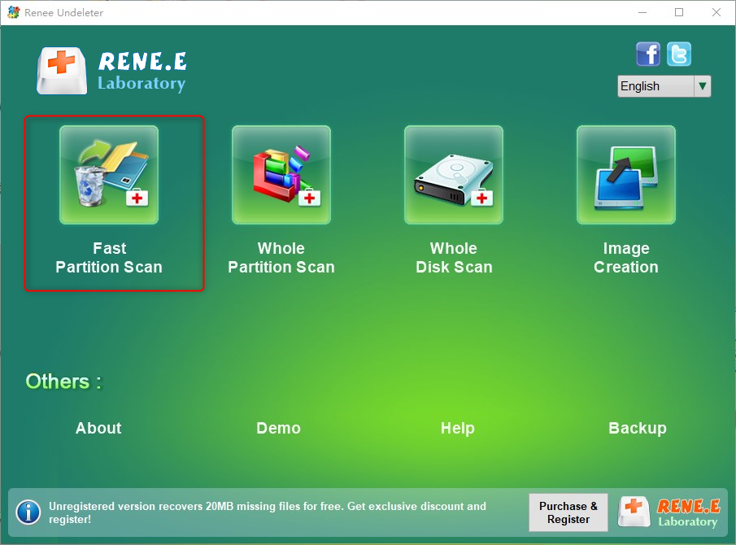Expand the English language dropdown arrow
This screenshot has width=736, height=545.
click(x=702, y=86)
